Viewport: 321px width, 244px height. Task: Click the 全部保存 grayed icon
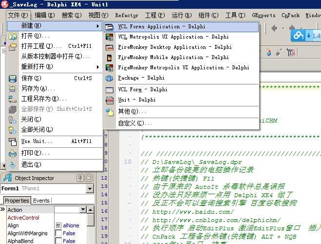tap(13, 109)
